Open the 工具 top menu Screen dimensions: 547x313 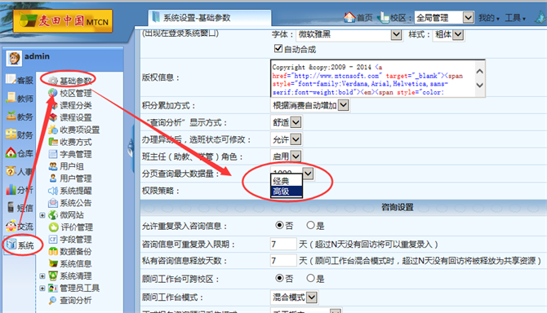pos(515,18)
